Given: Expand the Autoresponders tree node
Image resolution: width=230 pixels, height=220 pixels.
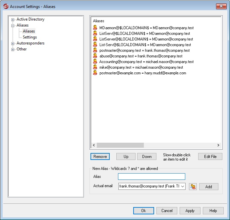Looking at the screenshot, I should click(13, 43).
